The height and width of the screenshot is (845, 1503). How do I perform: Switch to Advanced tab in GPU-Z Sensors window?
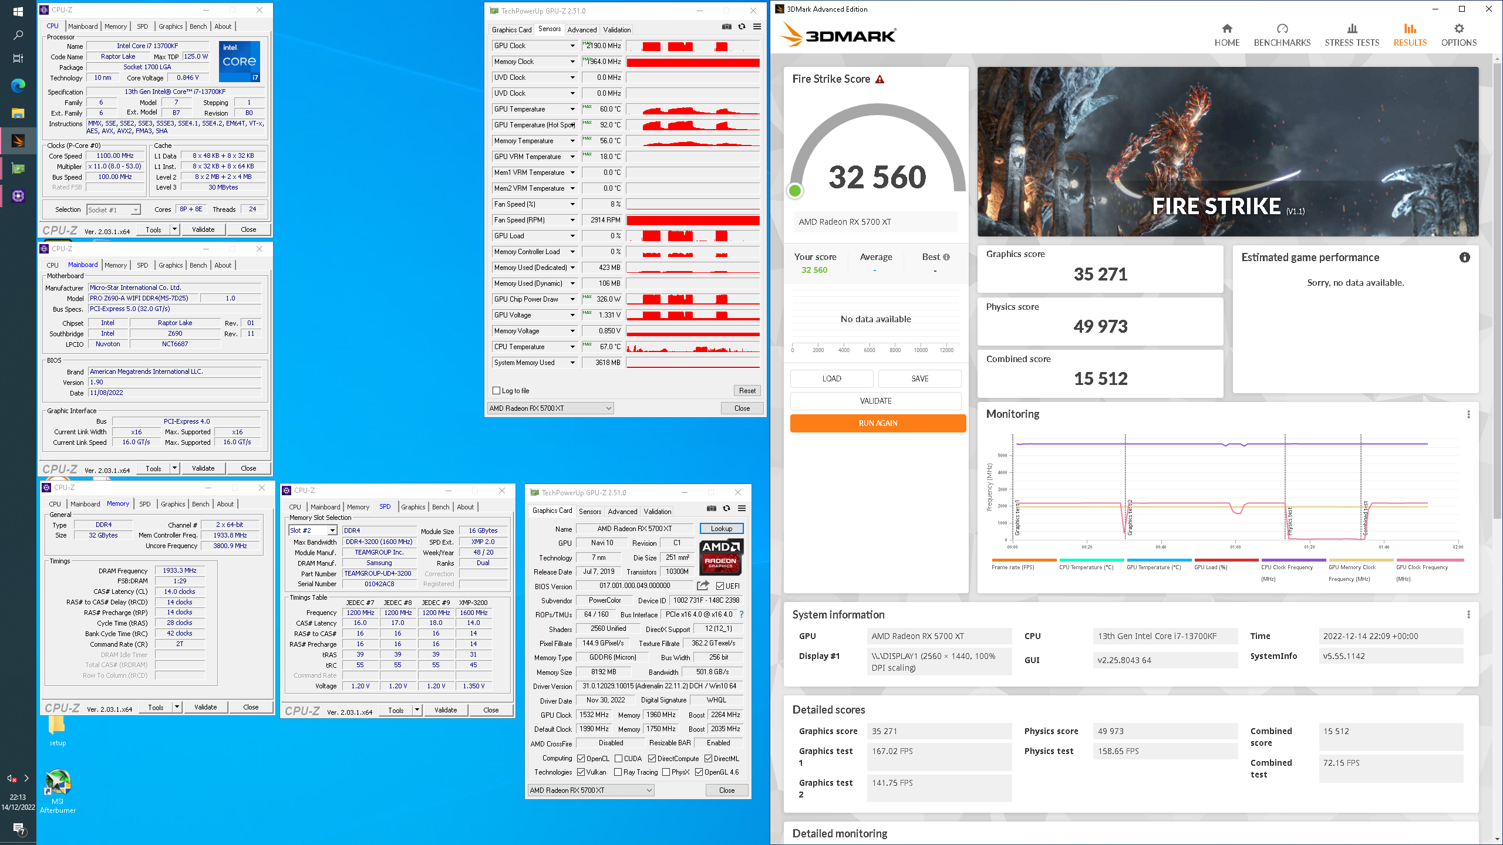[x=582, y=29]
